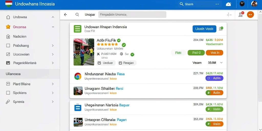Click the green Vsiin button

214,109
